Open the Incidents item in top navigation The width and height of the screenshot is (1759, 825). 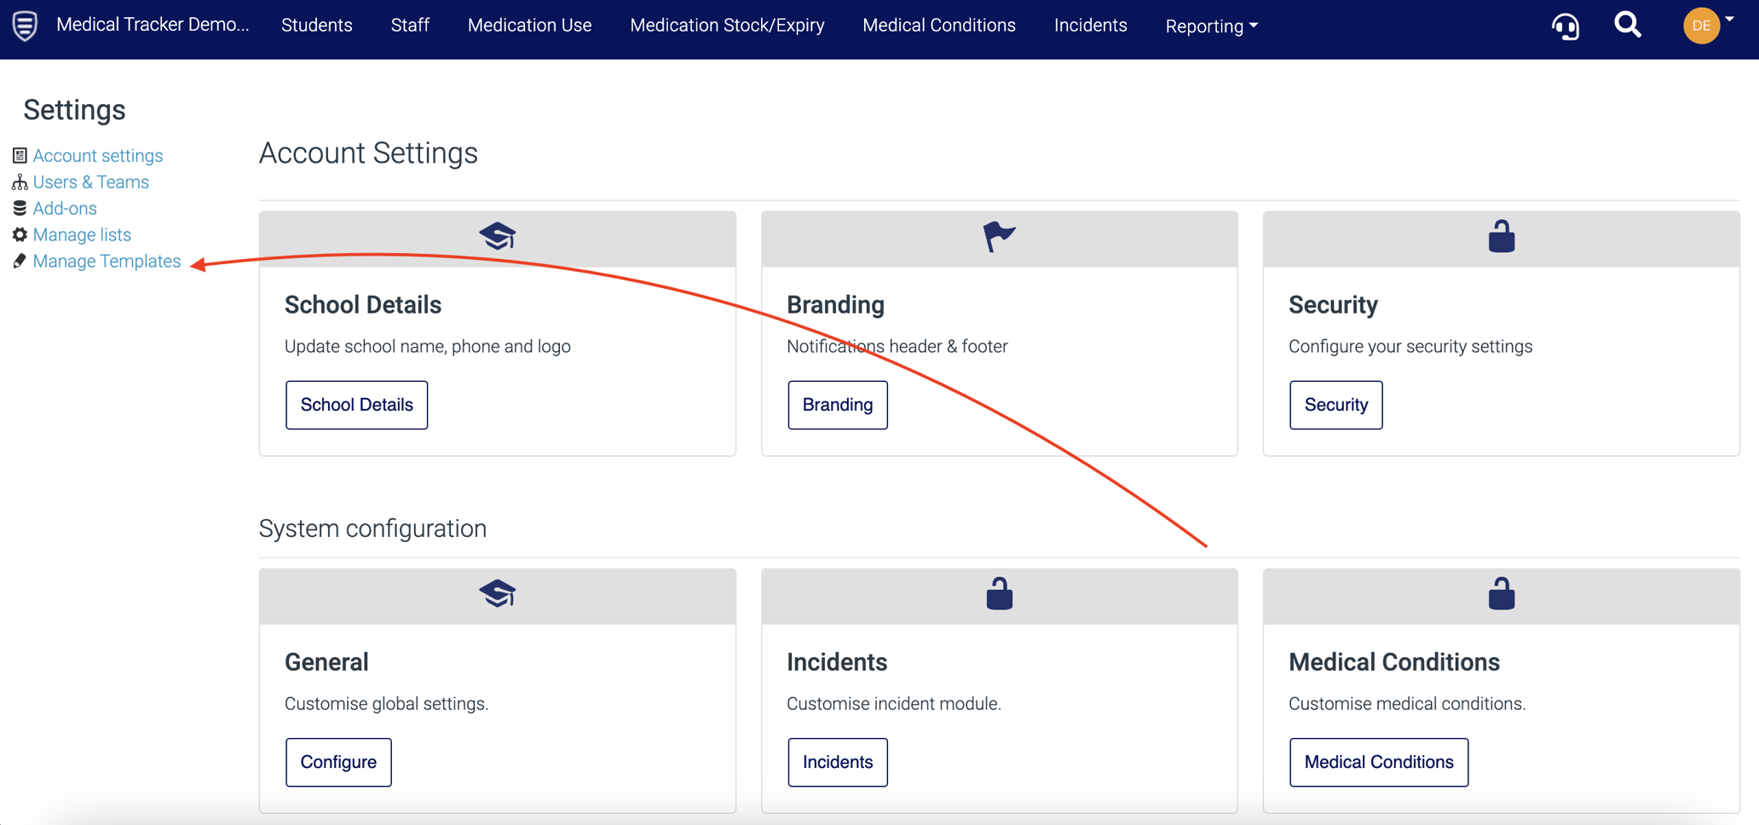[x=1090, y=26]
